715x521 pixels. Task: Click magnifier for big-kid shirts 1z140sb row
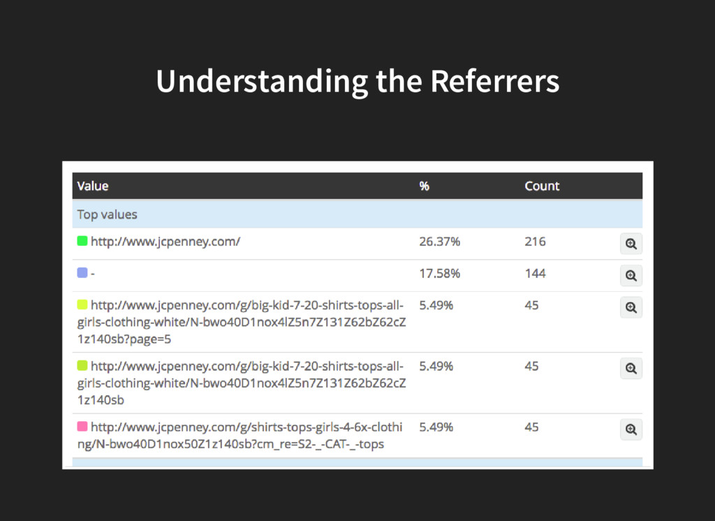point(631,368)
